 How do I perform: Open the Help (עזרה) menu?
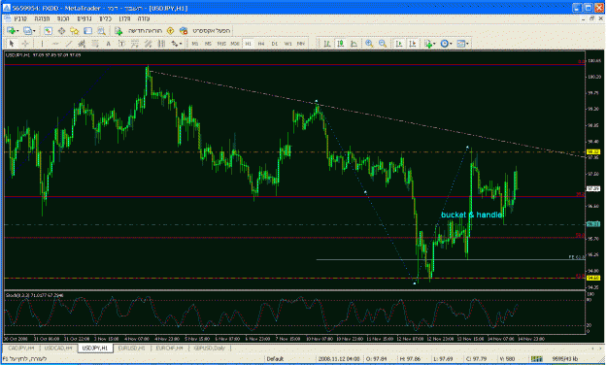(143, 18)
